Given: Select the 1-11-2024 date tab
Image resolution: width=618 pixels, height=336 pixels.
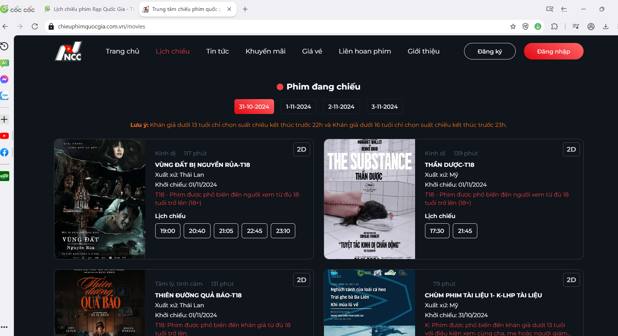Looking at the screenshot, I should tap(298, 107).
